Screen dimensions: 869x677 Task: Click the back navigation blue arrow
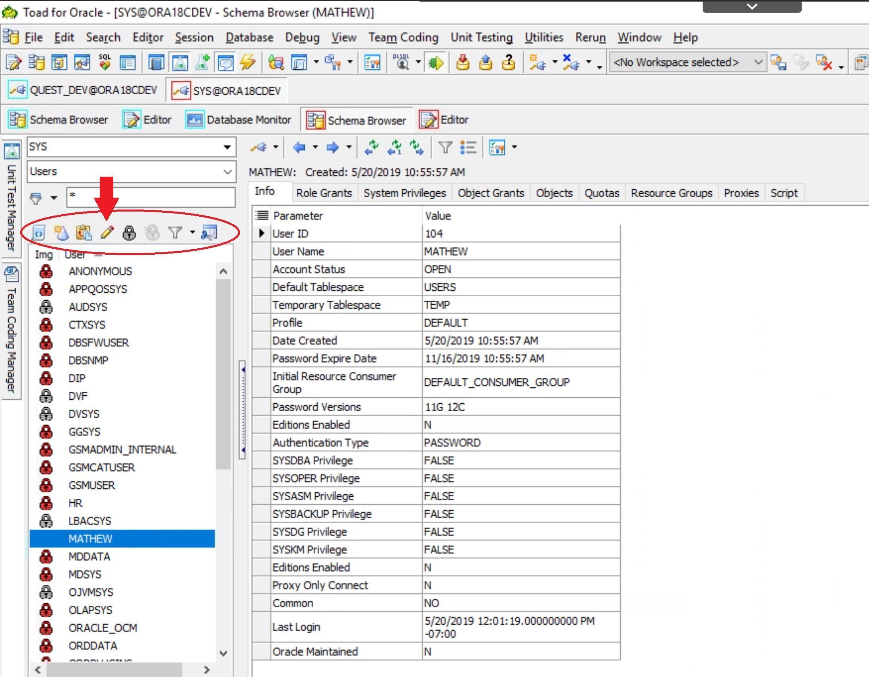coord(299,148)
